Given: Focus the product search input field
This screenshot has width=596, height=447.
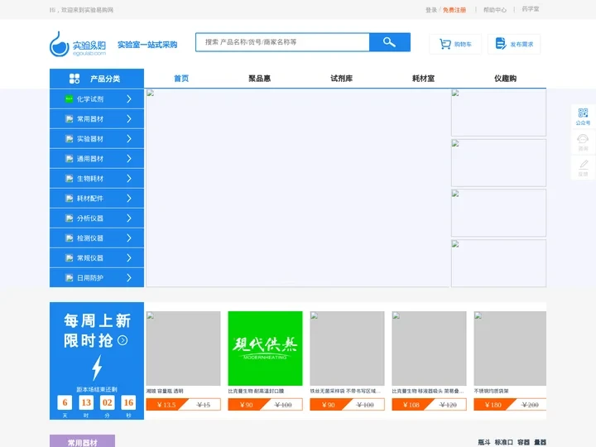Looking at the screenshot, I should pyautogui.click(x=282, y=42).
